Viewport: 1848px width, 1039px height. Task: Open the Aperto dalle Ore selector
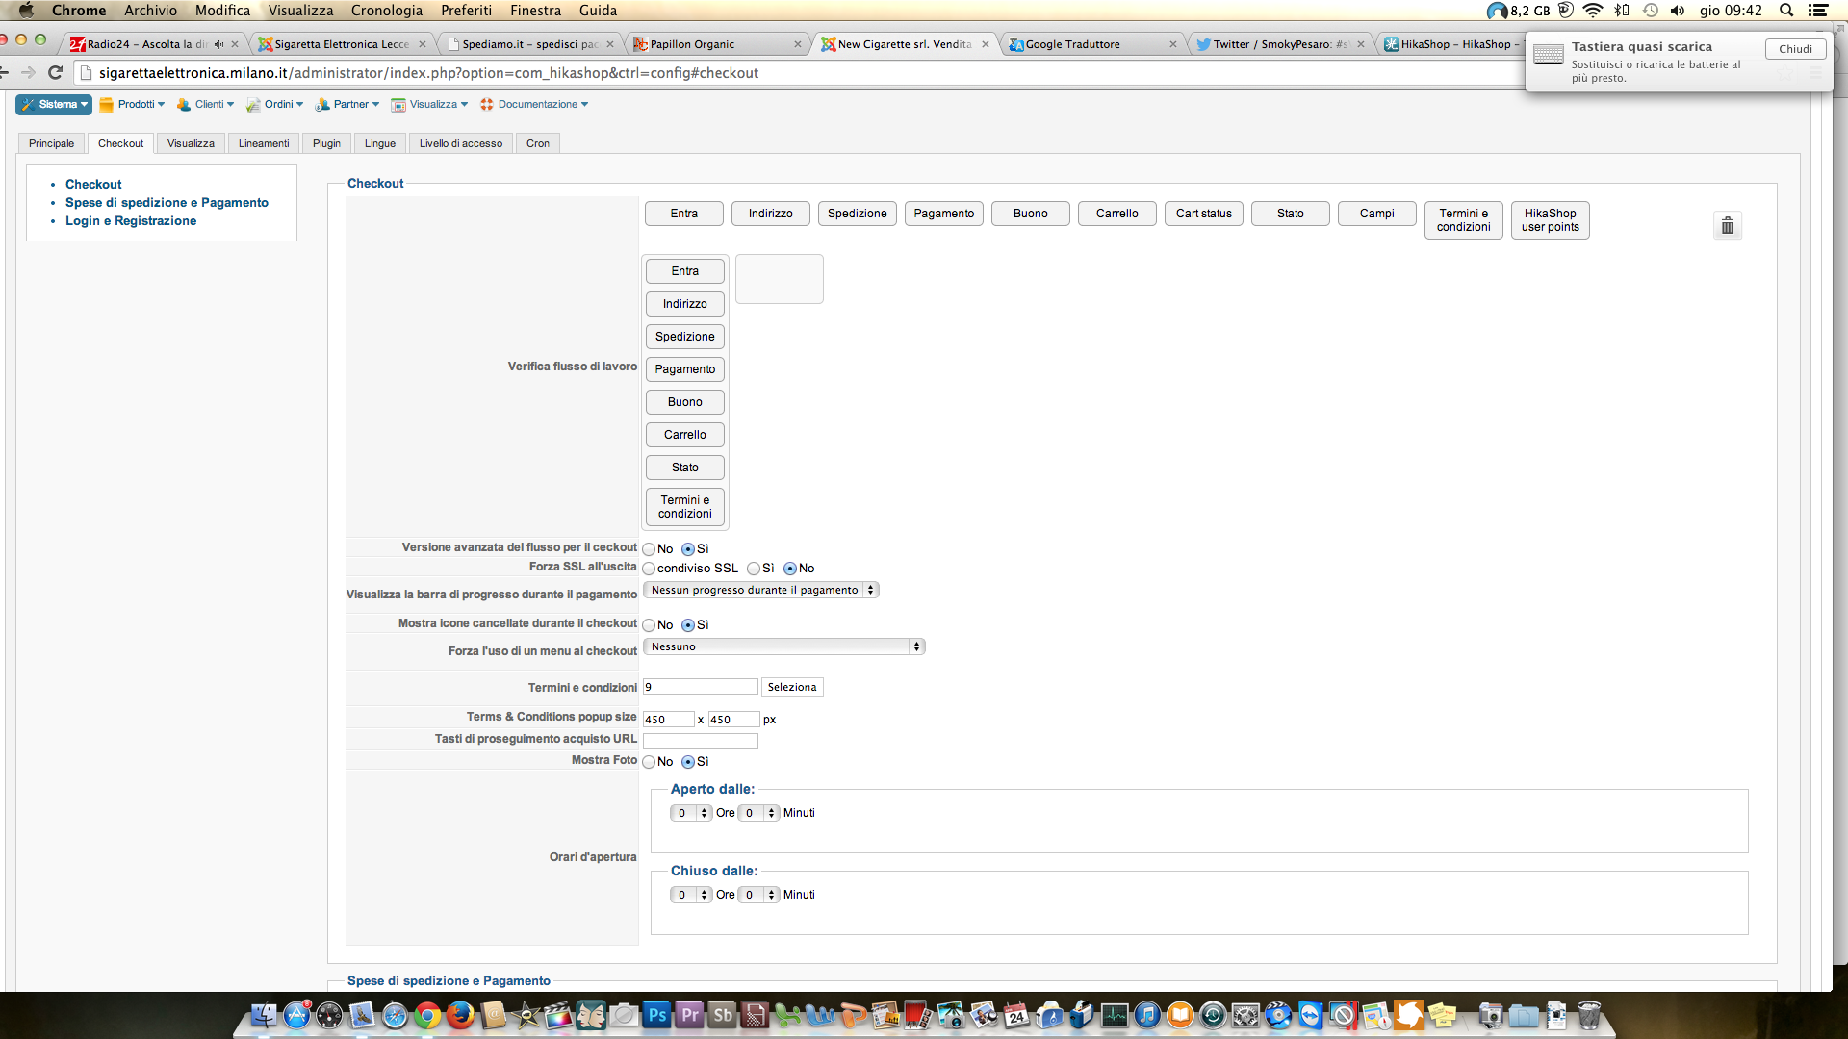click(691, 814)
